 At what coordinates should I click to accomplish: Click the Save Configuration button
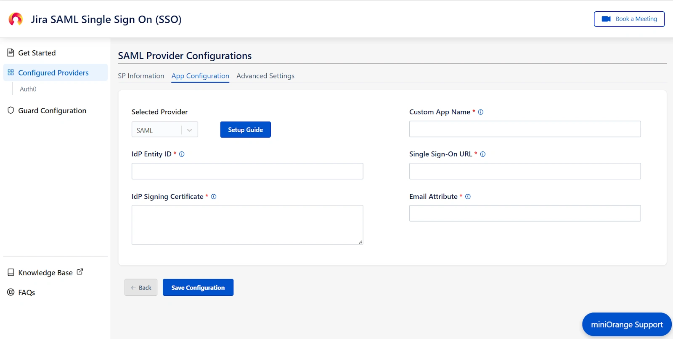click(198, 287)
